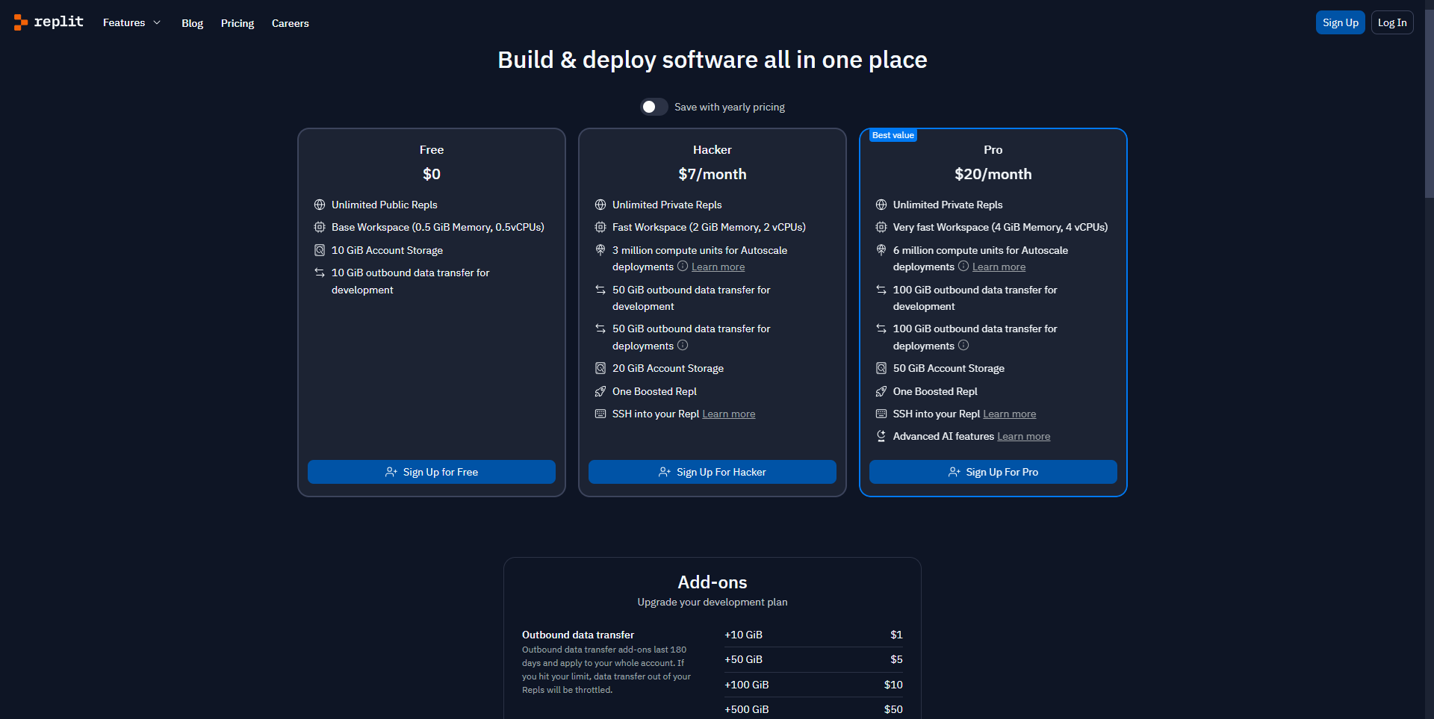Click globe icon beside Unlimited Public Repls
1434x719 pixels.
320,205
